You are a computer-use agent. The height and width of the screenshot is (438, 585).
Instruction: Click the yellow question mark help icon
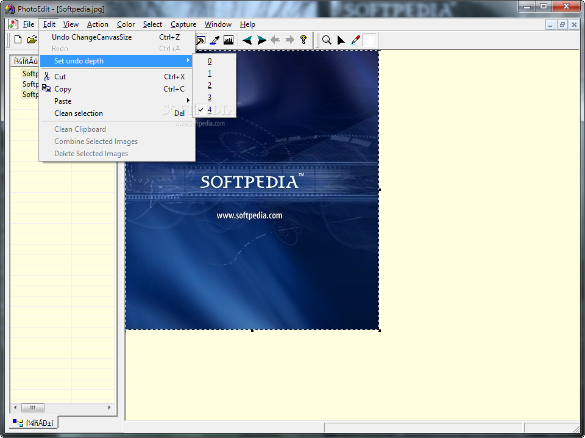tap(303, 40)
